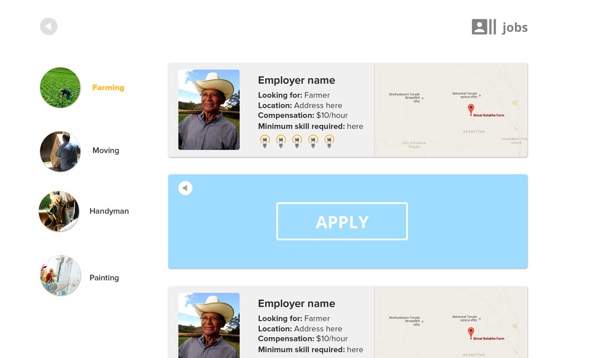Click Compensation: $10/hour in top card
This screenshot has width=593, height=358.
[x=302, y=116]
